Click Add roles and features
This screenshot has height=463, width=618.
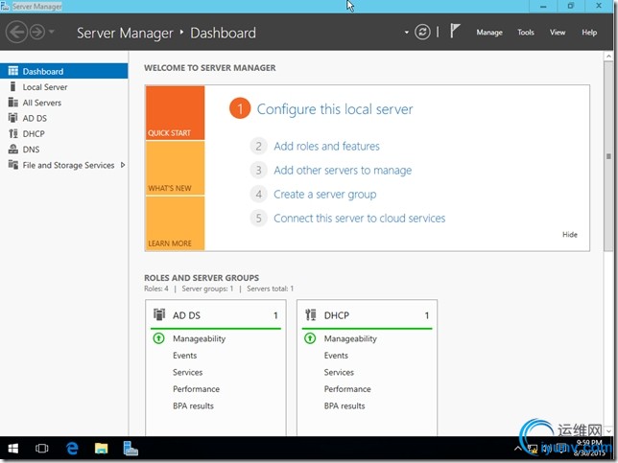(x=326, y=147)
